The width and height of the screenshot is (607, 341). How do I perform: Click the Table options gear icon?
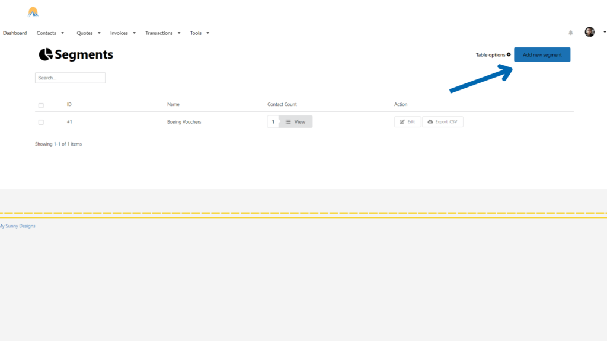[509, 54]
